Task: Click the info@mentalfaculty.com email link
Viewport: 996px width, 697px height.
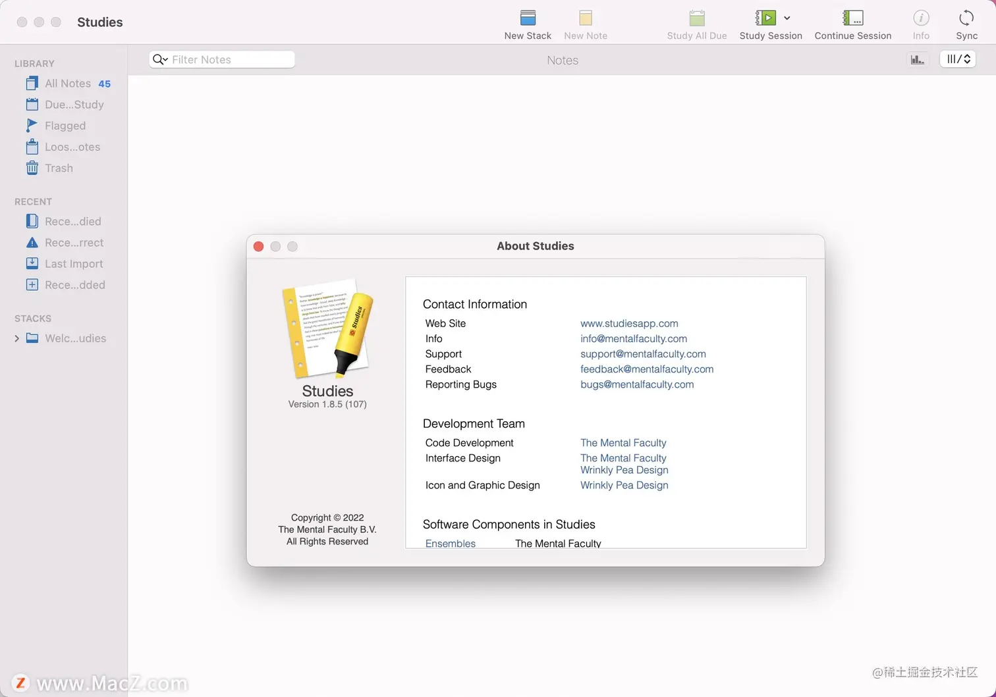Action: point(634,338)
